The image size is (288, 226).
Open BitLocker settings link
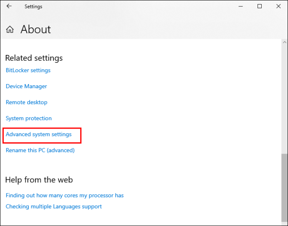coord(28,70)
